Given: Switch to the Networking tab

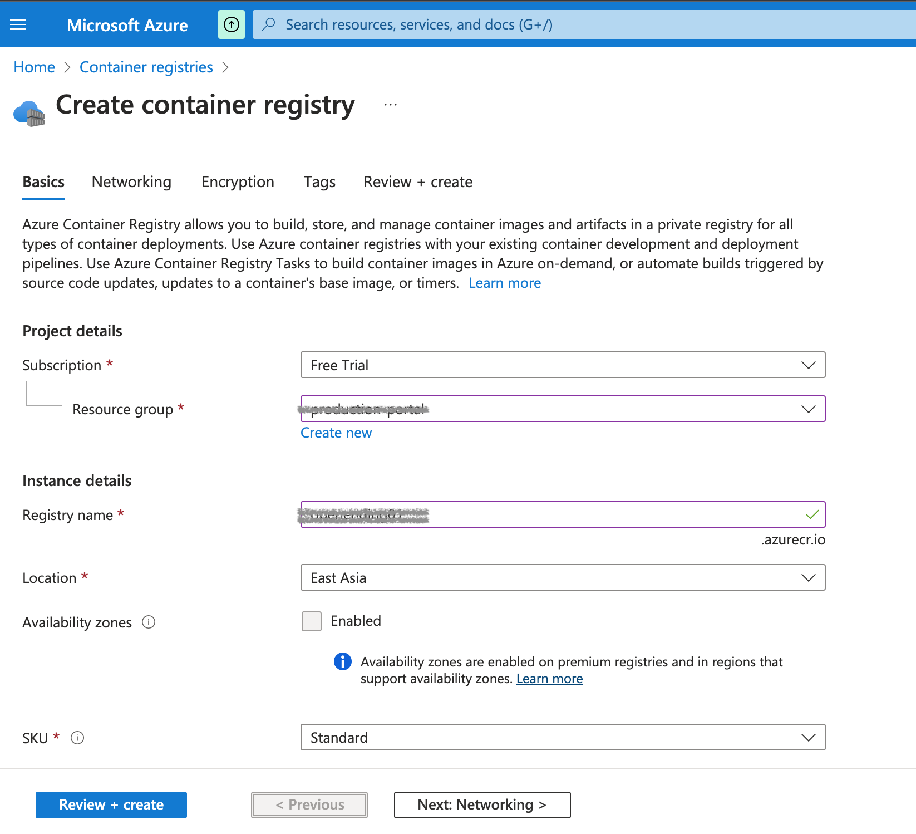Looking at the screenshot, I should 131,182.
